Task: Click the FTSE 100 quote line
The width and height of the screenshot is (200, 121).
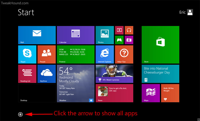Action: 72,52
